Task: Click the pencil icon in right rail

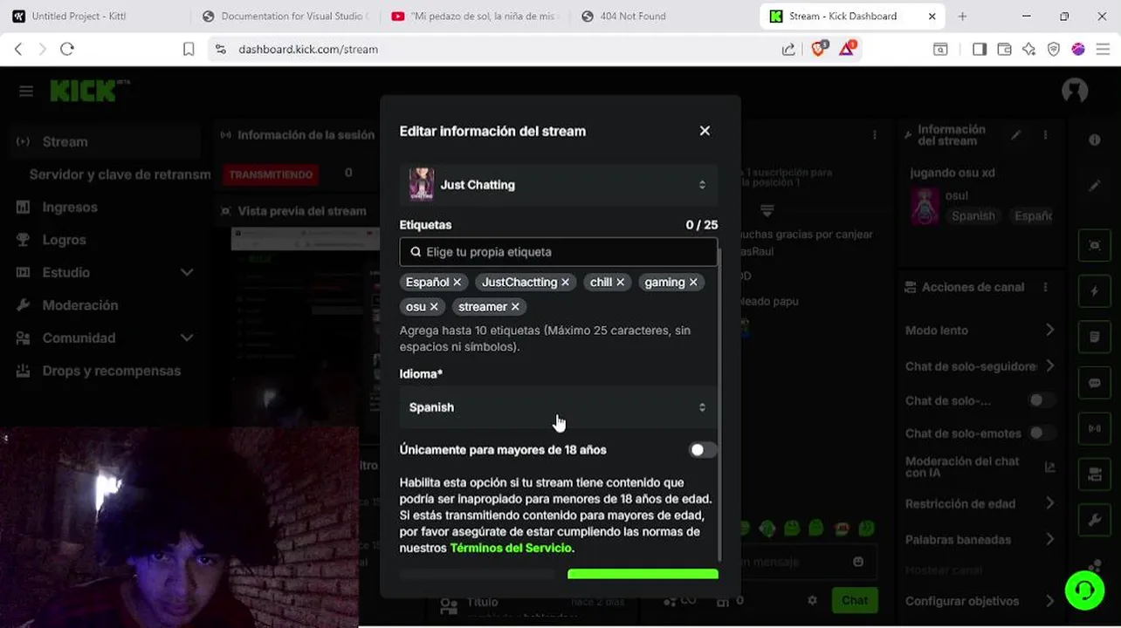Action: click(x=1095, y=186)
